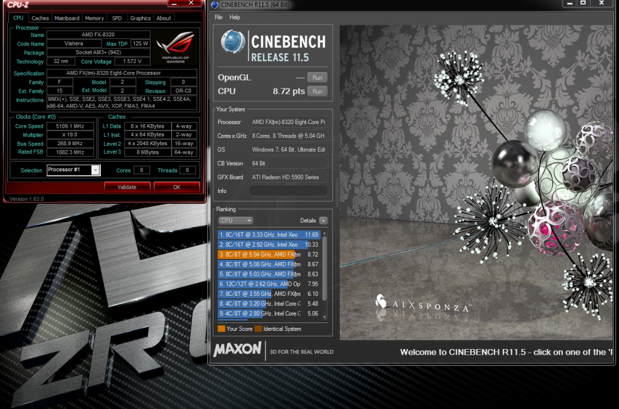This screenshot has height=409, width=619.
Task: Click the Validate button in CPU-Z
Action: click(x=127, y=187)
